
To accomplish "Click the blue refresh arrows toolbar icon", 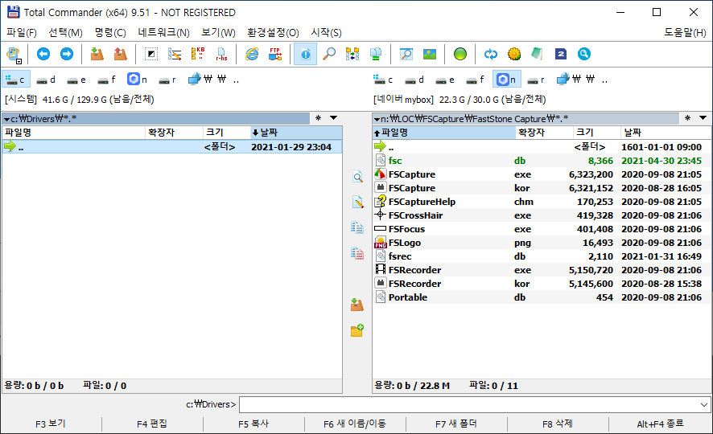I will coord(491,55).
